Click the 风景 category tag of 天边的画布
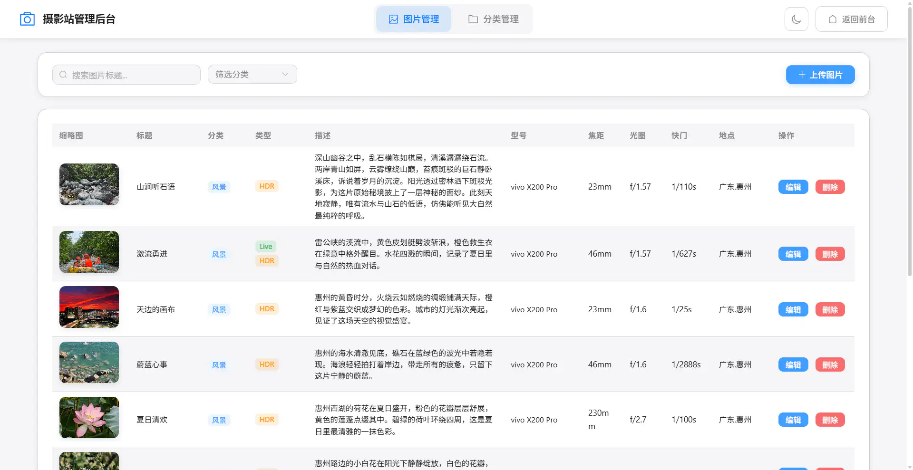 (x=219, y=309)
